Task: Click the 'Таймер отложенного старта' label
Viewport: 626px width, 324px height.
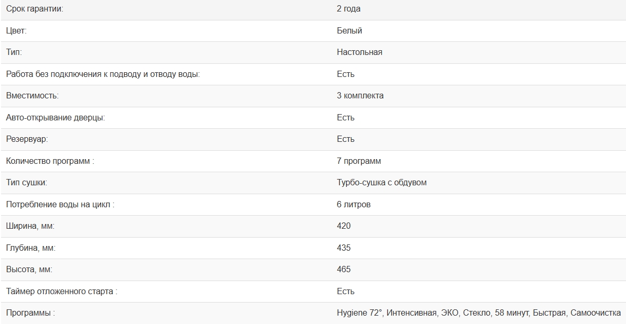Action: tap(61, 292)
